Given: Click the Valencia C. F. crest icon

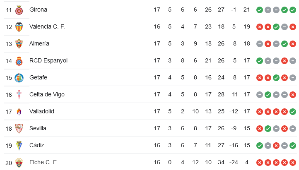Looking at the screenshot, I should pos(19,27).
